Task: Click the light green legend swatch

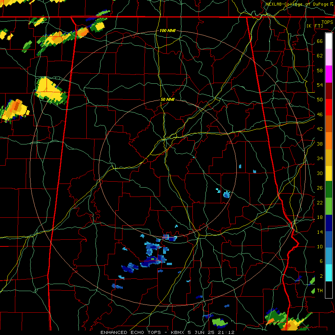Action: coord(329,206)
